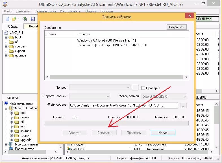Screen dimensions: 222x163
Task: Click the Open CD/DVD disc toolbar icon
Action: click(25, 19)
